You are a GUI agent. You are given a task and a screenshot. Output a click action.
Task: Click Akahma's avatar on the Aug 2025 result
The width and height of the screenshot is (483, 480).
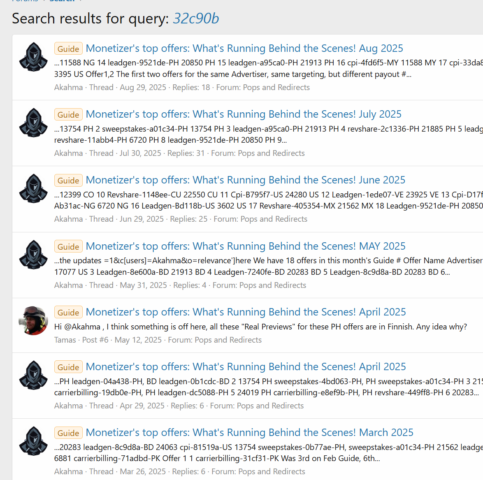click(x=33, y=57)
